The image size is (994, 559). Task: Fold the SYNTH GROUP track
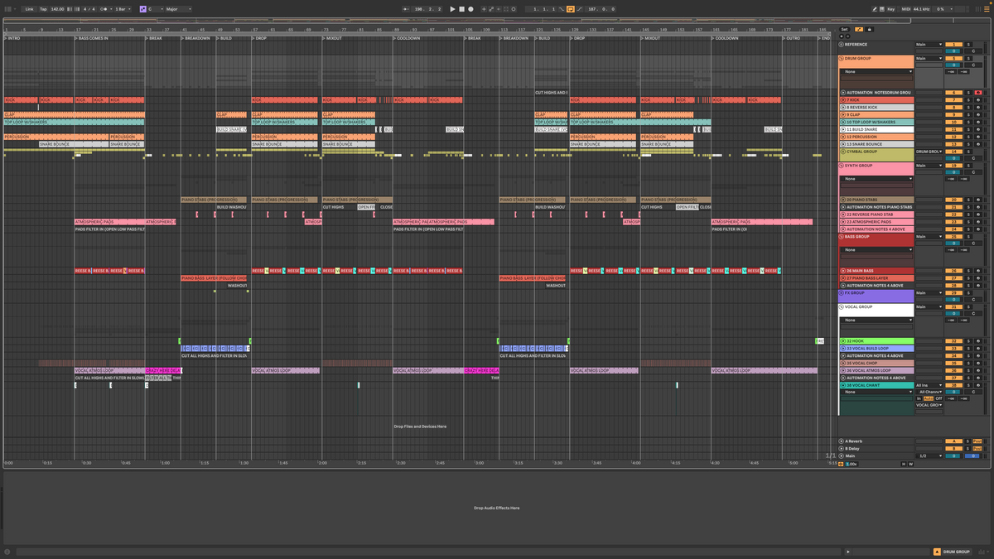842,166
